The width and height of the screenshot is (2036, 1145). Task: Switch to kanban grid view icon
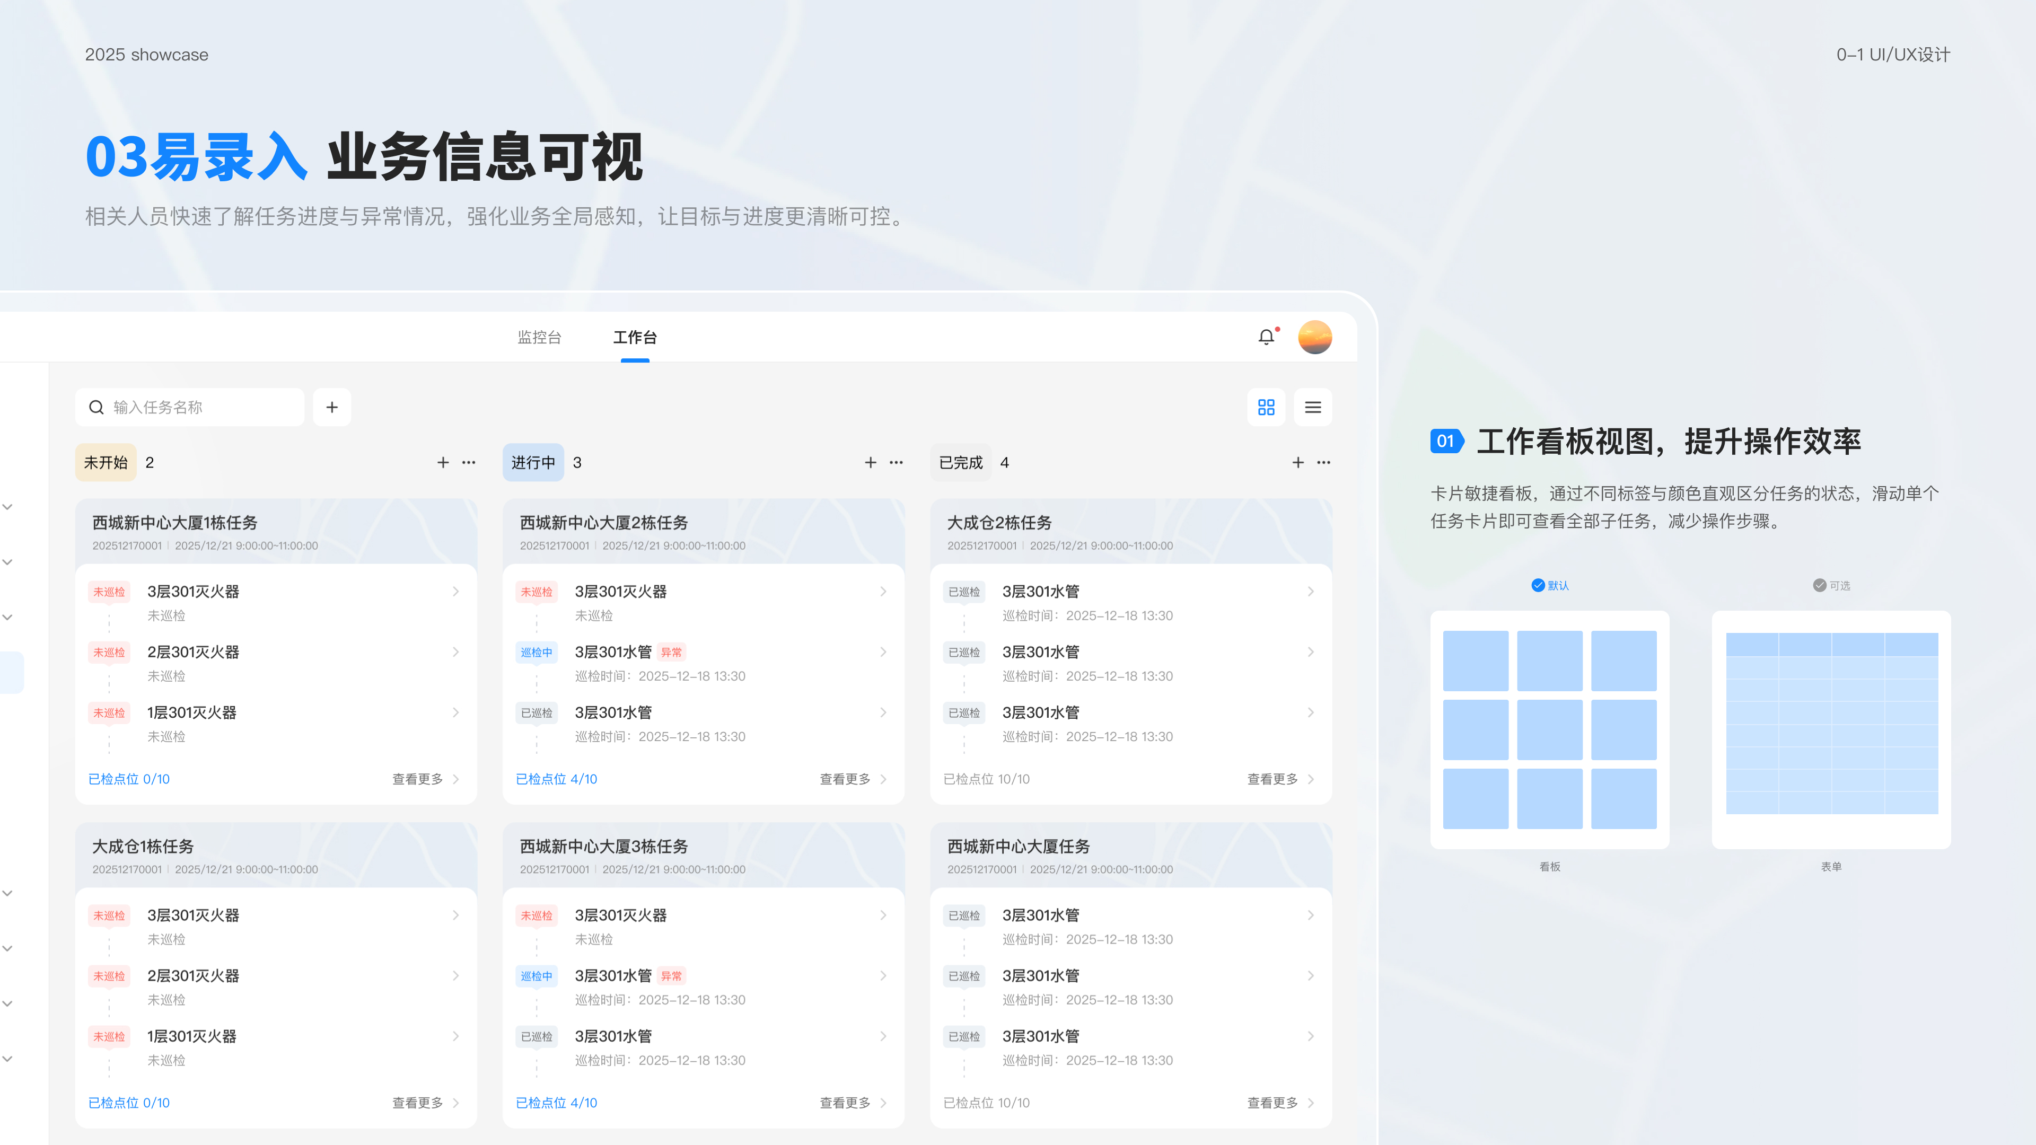(x=1266, y=407)
